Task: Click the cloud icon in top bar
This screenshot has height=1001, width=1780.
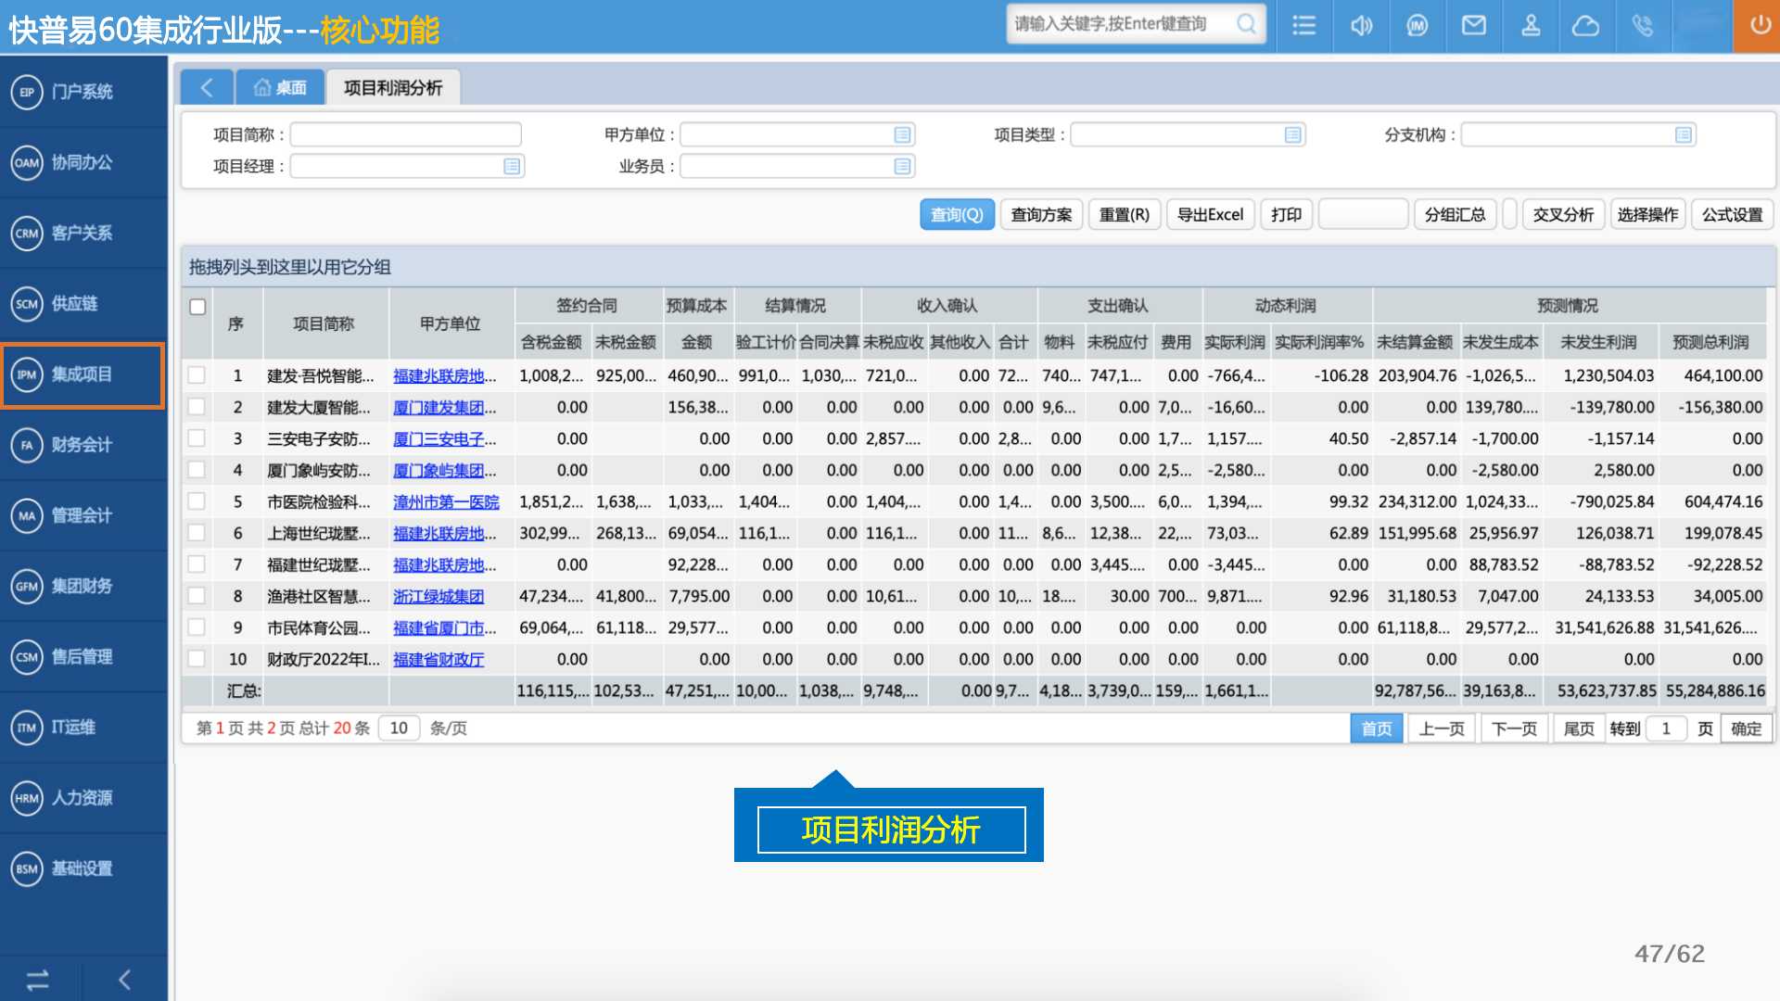Action: coord(1585,26)
